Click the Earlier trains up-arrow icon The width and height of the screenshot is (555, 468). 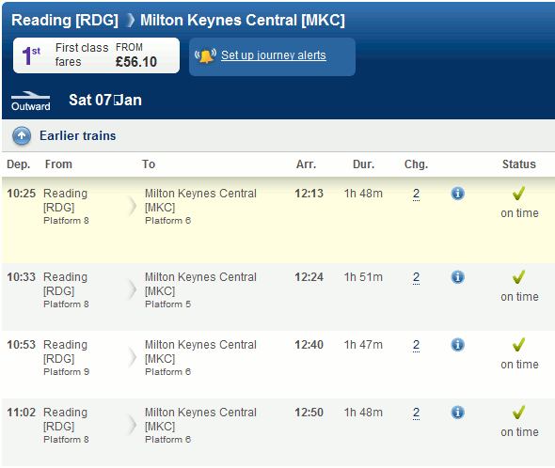[22, 136]
